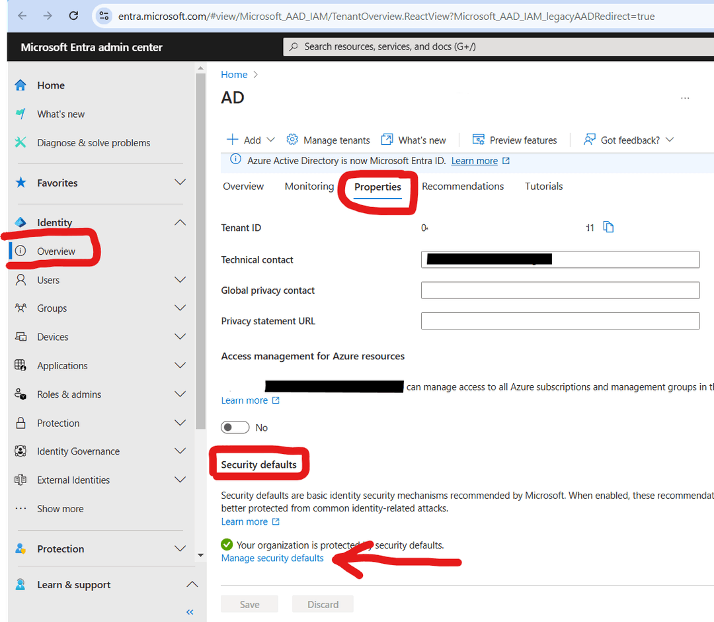Click the Home icon in sidebar
Screen dimensions: 714x622
[20, 85]
